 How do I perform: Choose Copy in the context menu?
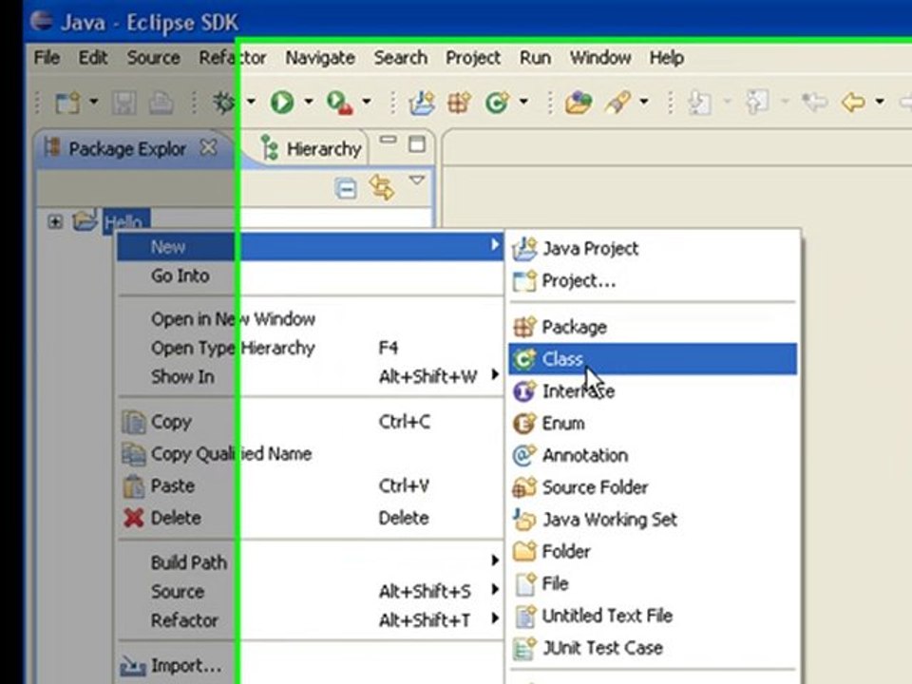(311, 422)
